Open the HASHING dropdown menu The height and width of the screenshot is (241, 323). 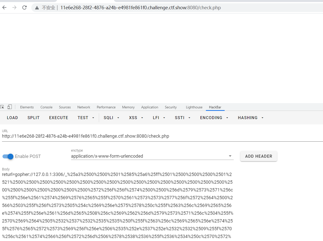(251, 118)
